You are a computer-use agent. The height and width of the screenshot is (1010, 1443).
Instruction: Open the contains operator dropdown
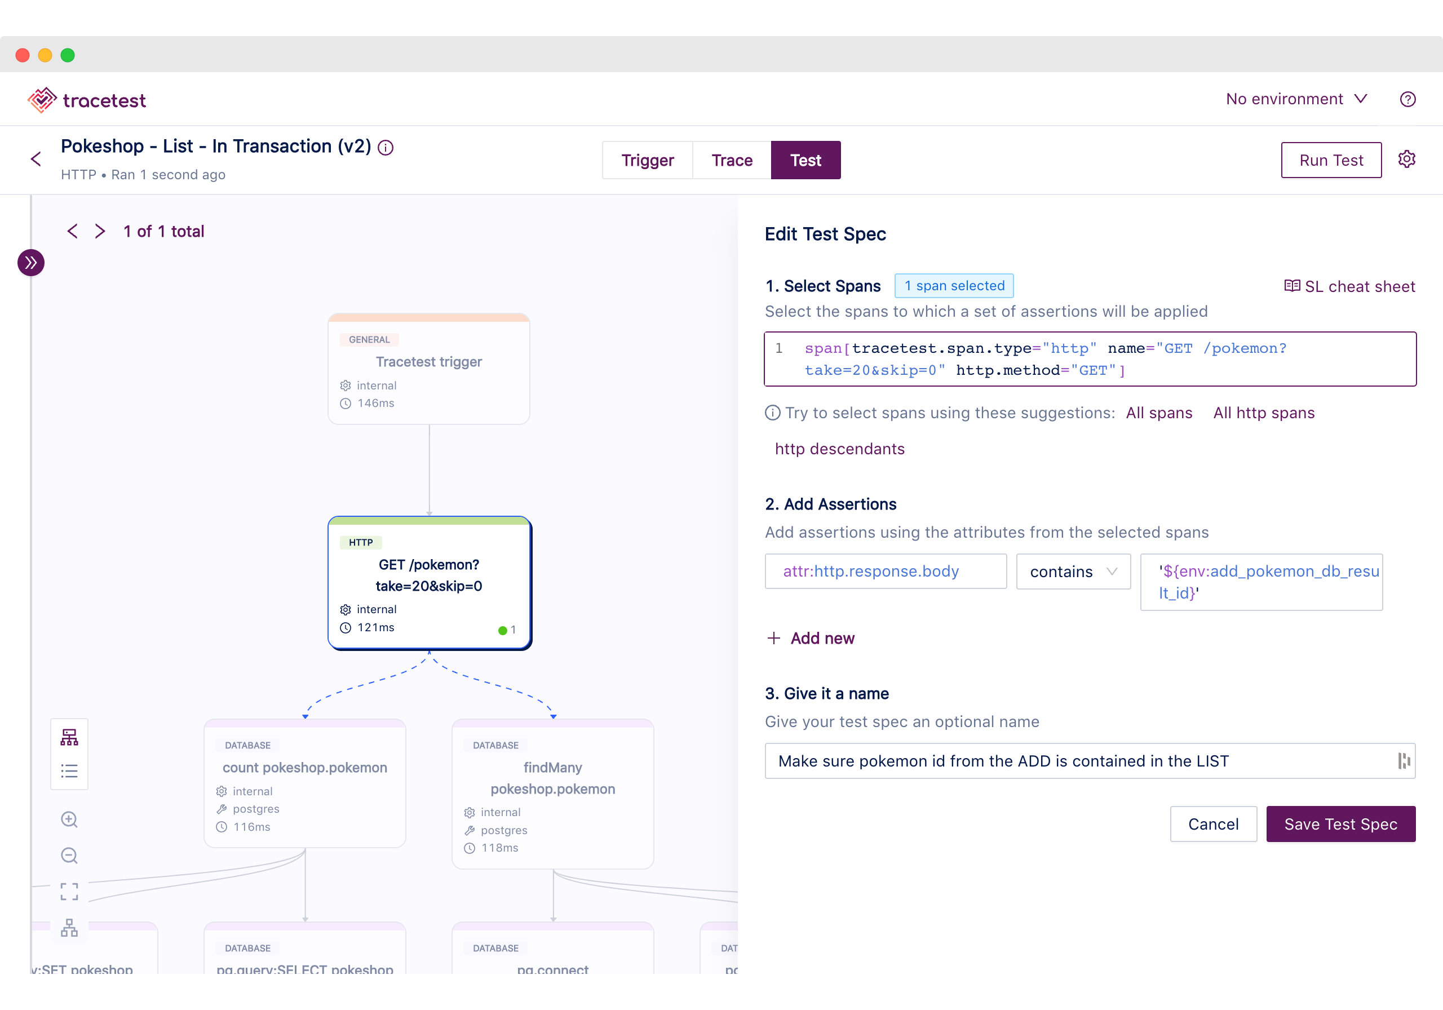[x=1073, y=572]
